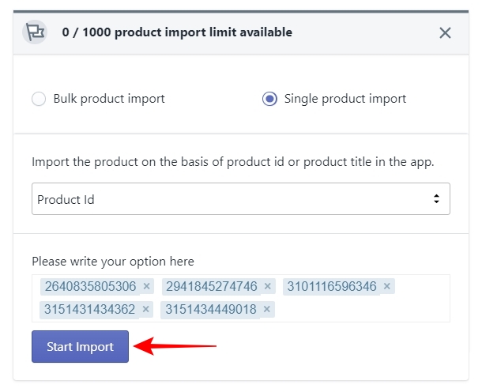Close the product import dialog
482x392 pixels.
click(x=445, y=32)
